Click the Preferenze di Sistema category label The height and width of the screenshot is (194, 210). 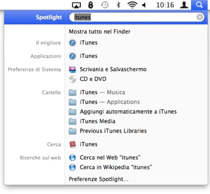[34, 70]
